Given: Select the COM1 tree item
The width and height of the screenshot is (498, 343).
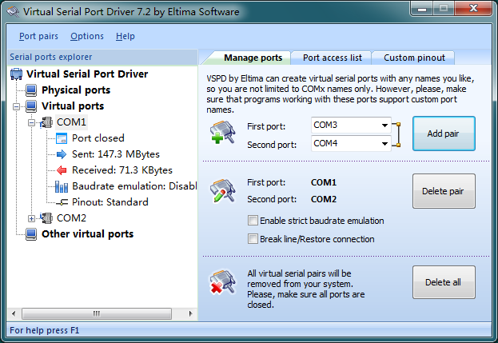Looking at the screenshot, I should [x=71, y=122].
